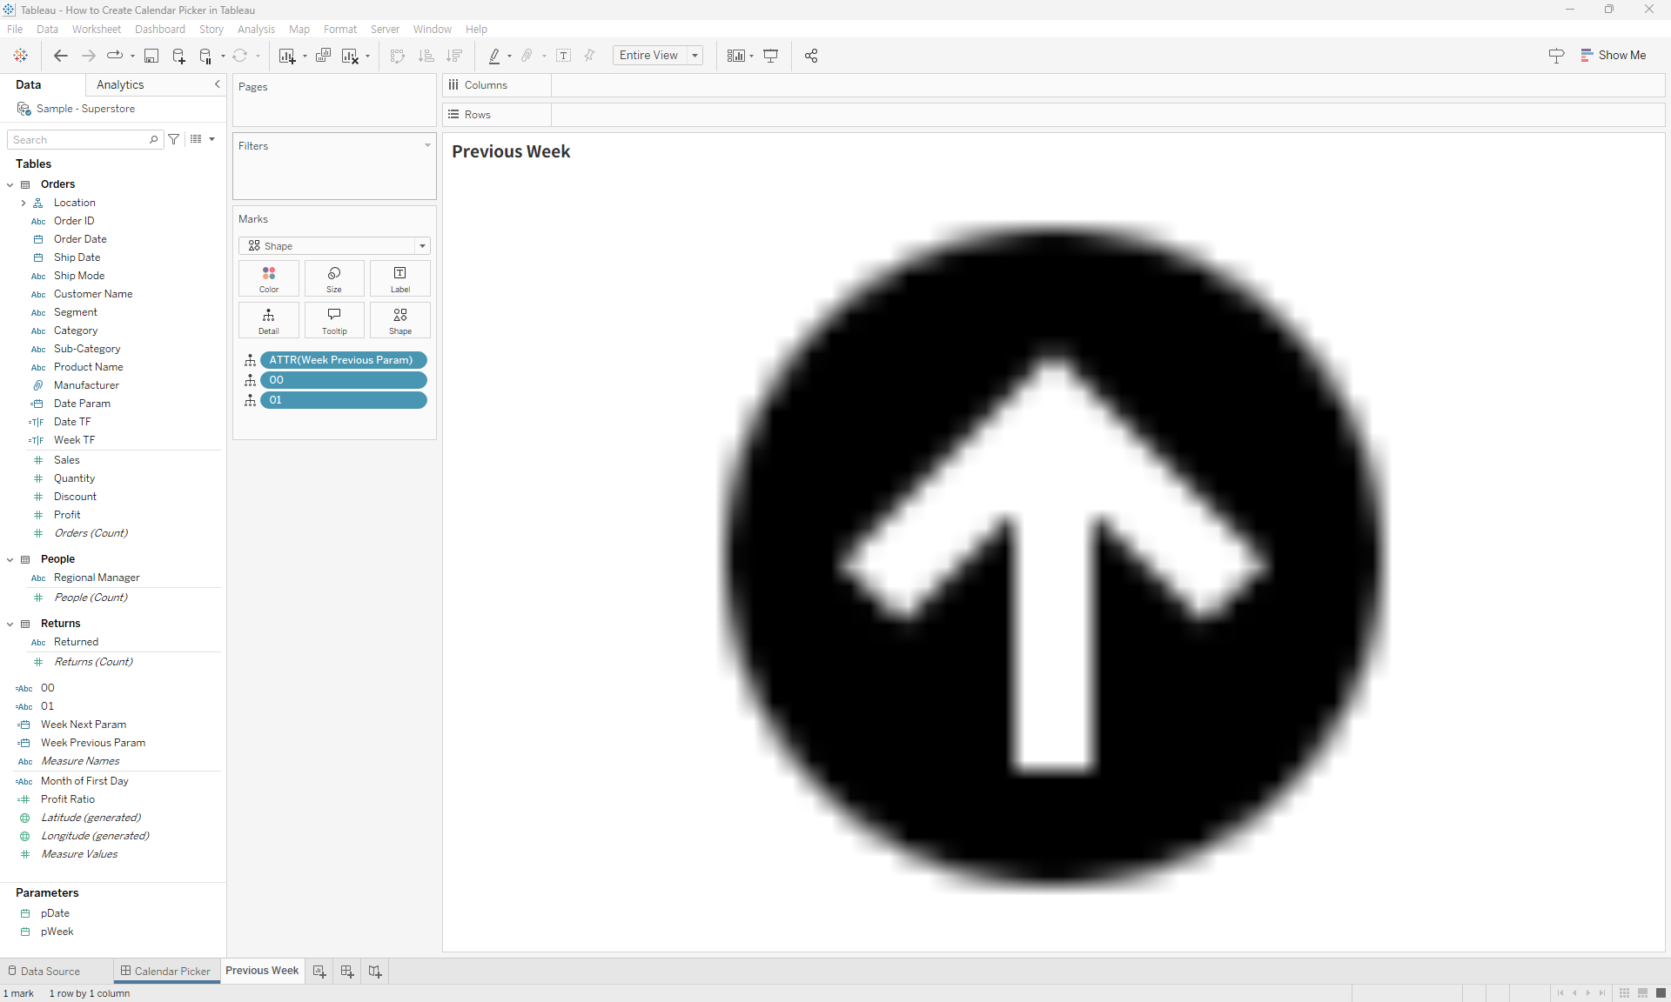Image resolution: width=1671 pixels, height=1002 pixels.
Task: Switch to the Calendar Picker tab
Action: point(171,971)
